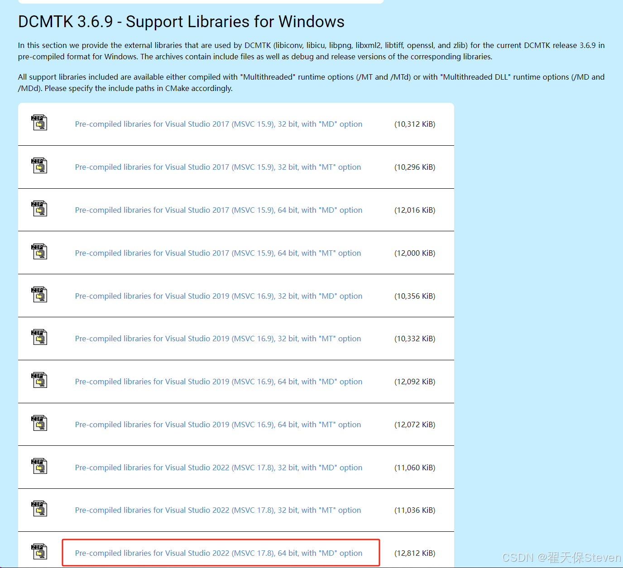The height and width of the screenshot is (568, 623).
Task: Open VS 2022 (MSVC 17.8) 64 bit MD link
Action: pos(219,553)
